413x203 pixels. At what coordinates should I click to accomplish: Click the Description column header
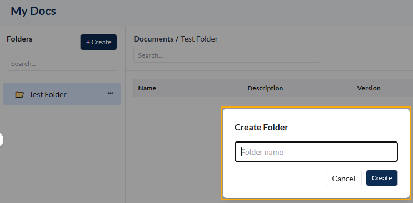tap(265, 88)
